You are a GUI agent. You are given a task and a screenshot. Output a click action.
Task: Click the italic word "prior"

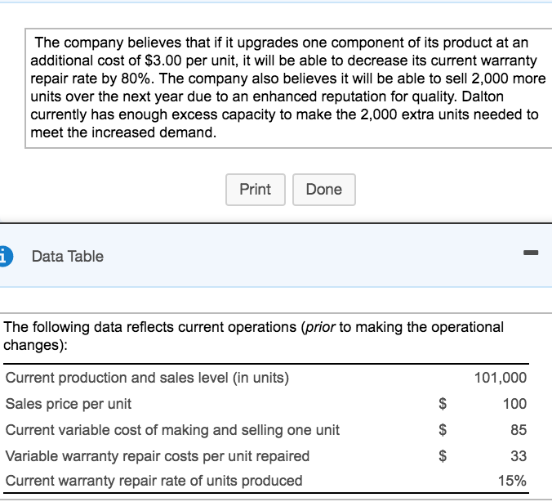[x=318, y=327]
